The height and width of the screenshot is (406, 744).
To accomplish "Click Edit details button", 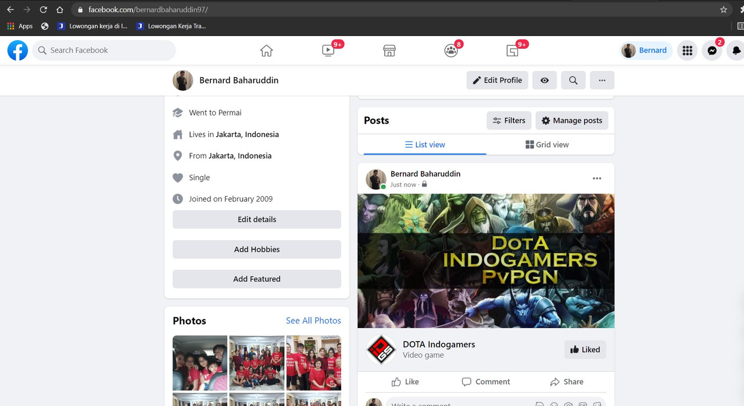I will (257, 220).
